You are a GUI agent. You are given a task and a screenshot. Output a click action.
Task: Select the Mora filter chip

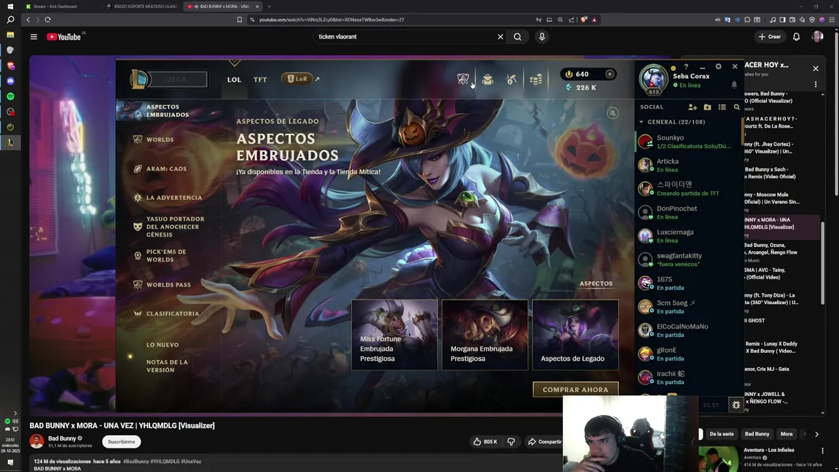787,434
